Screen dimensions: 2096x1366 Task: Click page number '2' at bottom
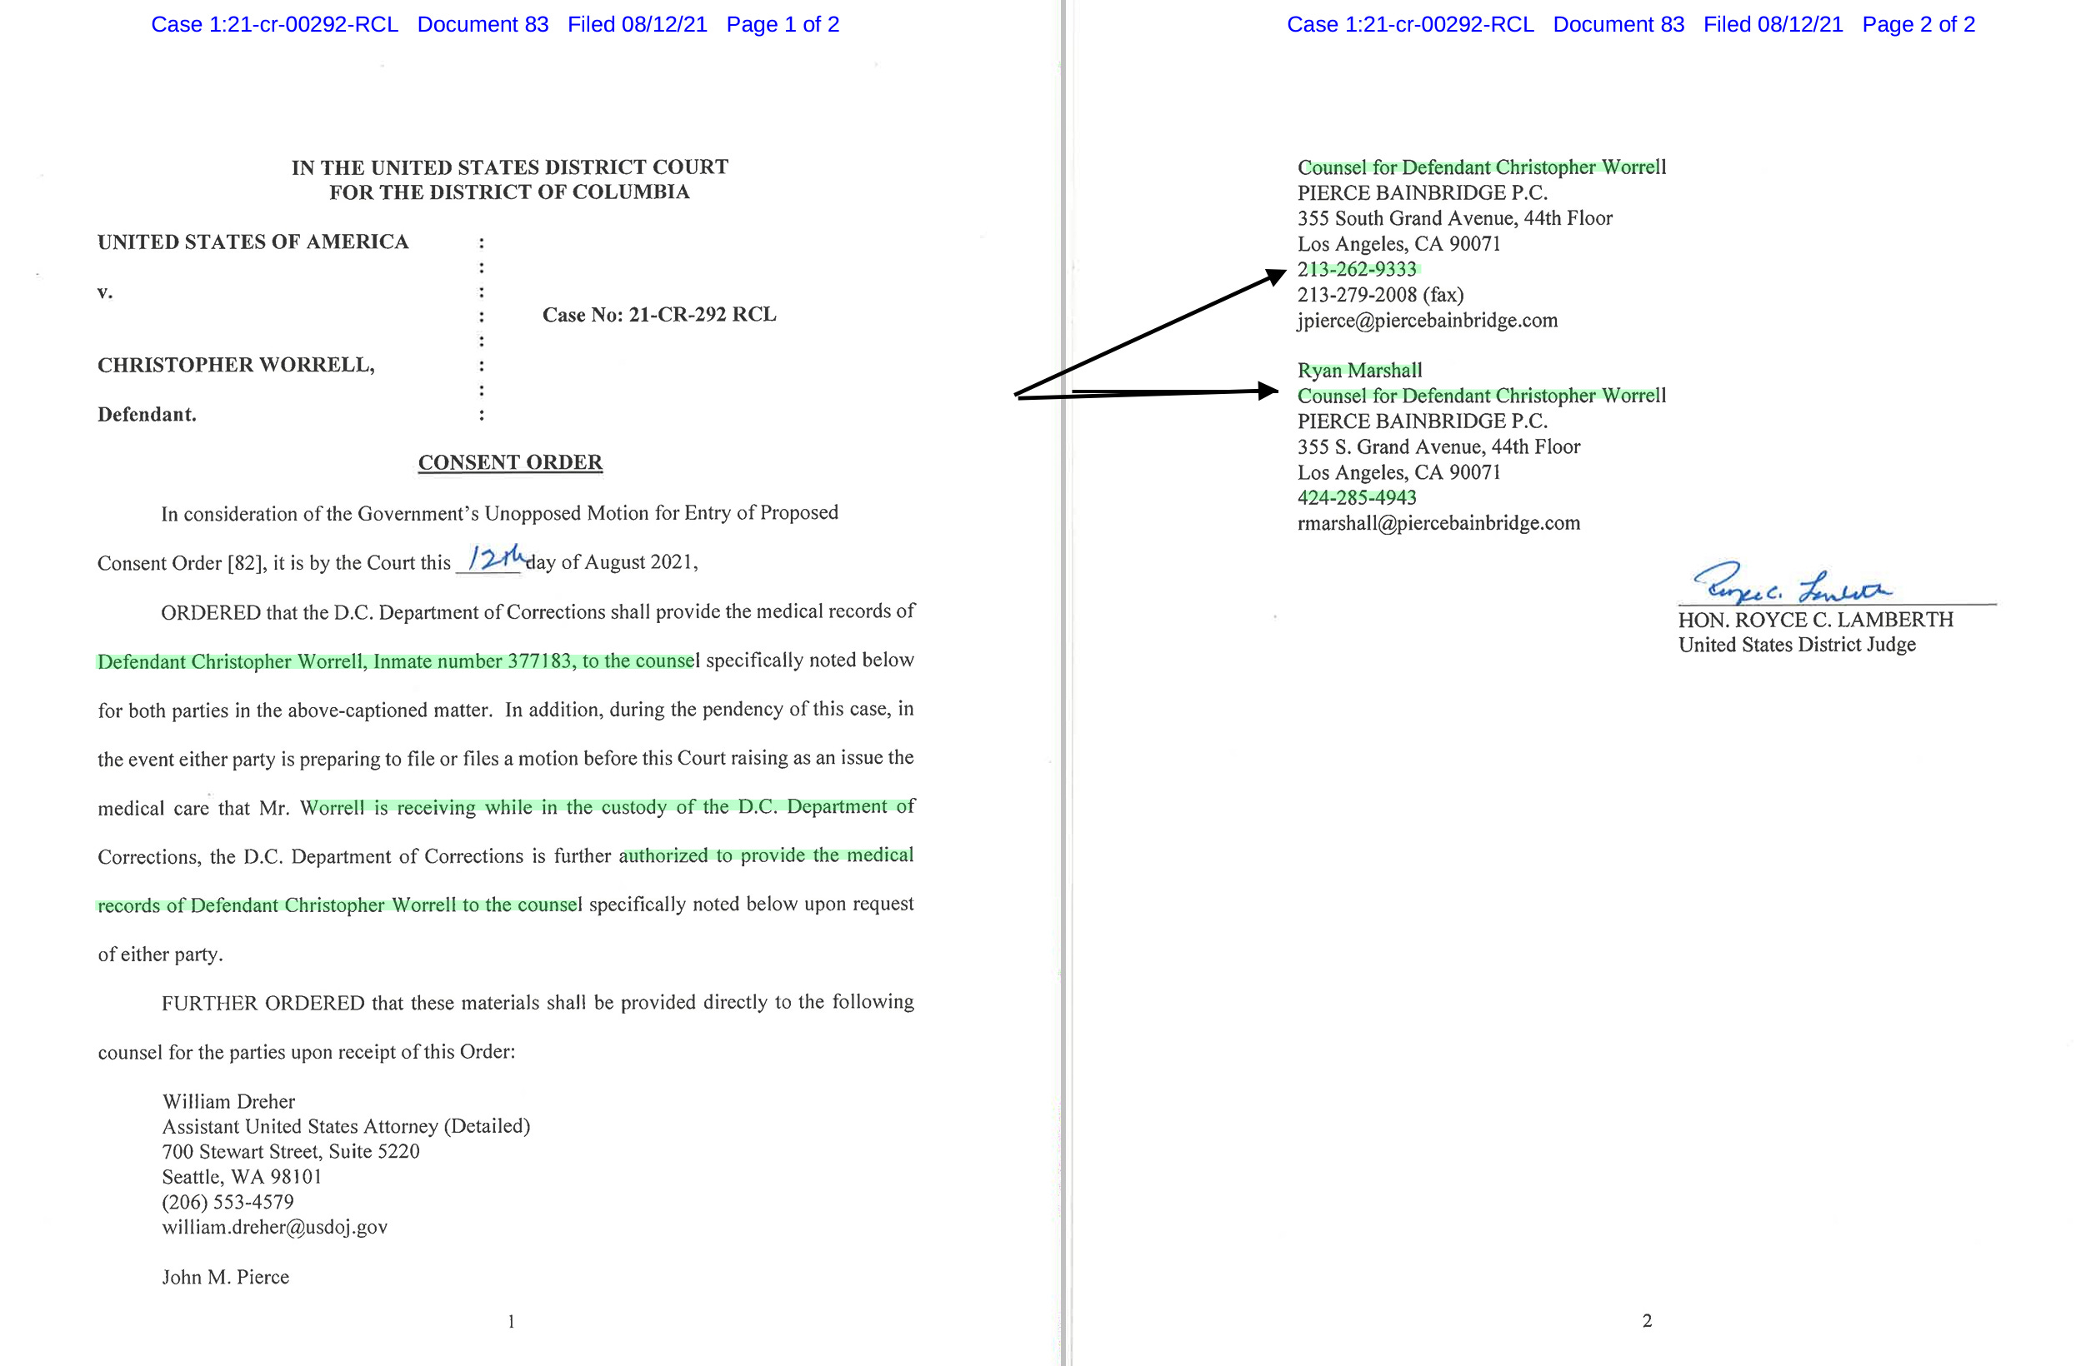1647,1320
